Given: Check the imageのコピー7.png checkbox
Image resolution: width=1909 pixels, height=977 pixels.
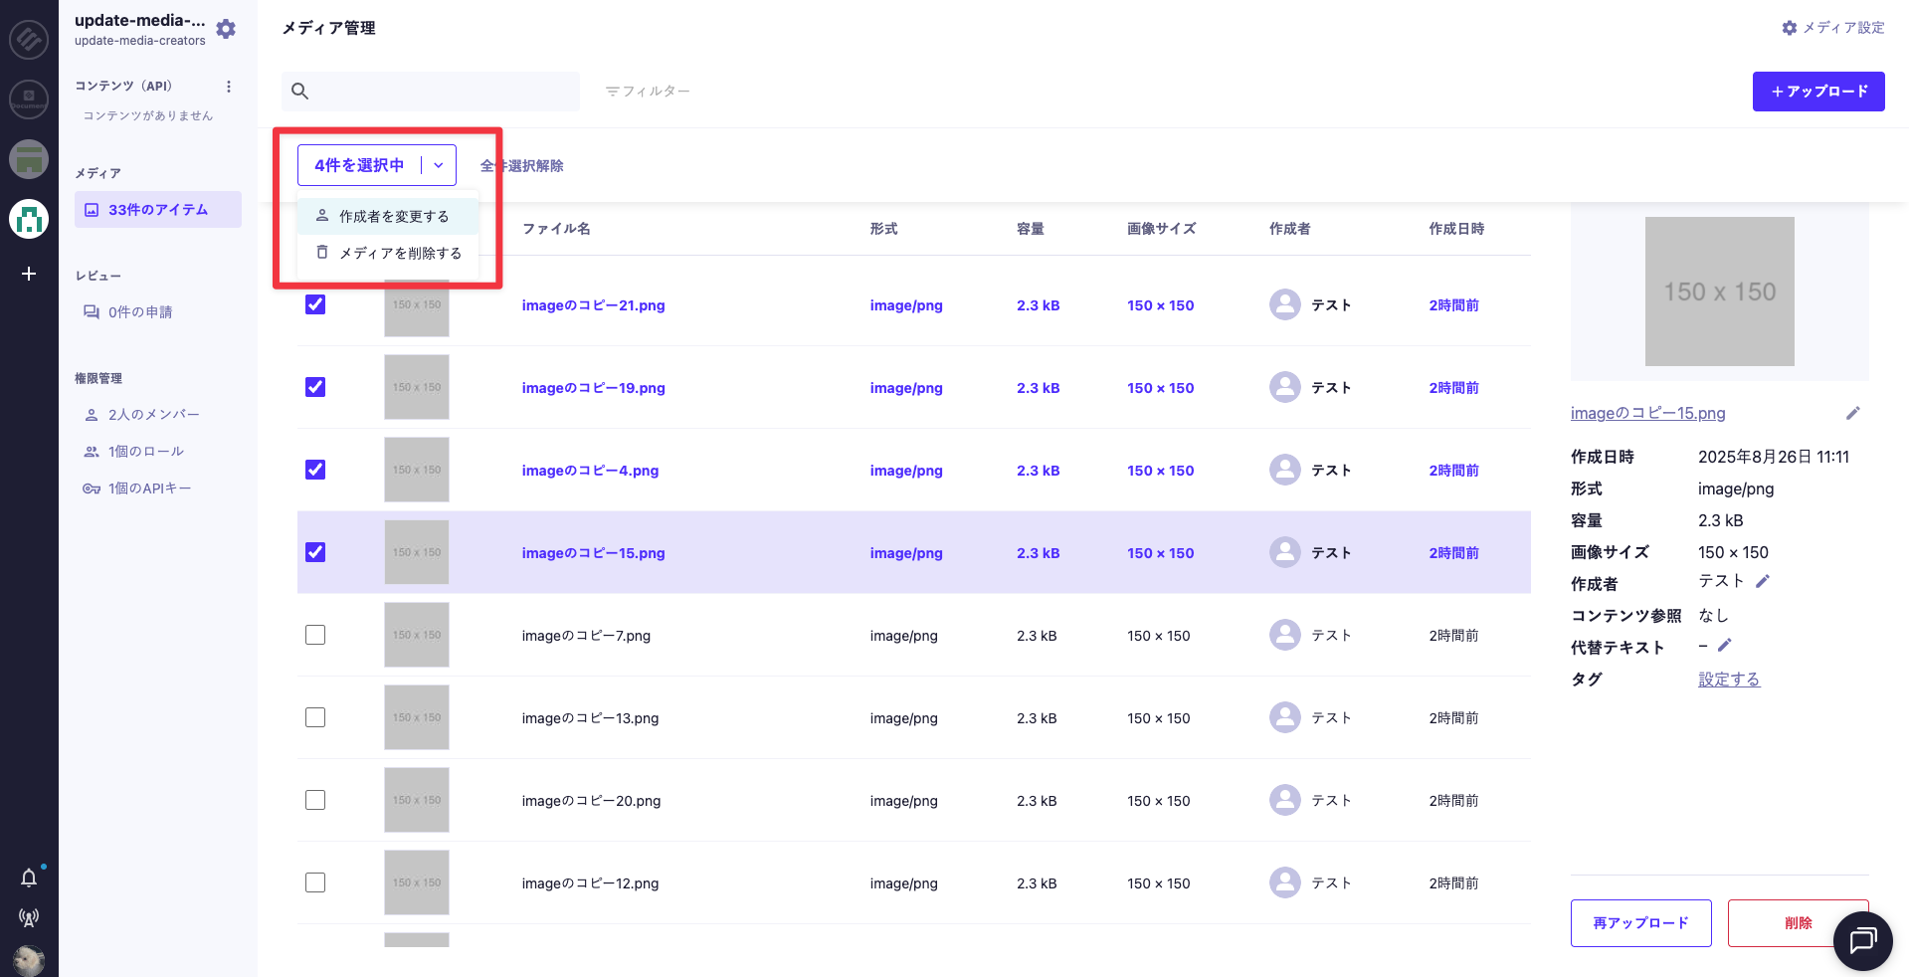Looking at the screenshot, I should coord(315,635).
